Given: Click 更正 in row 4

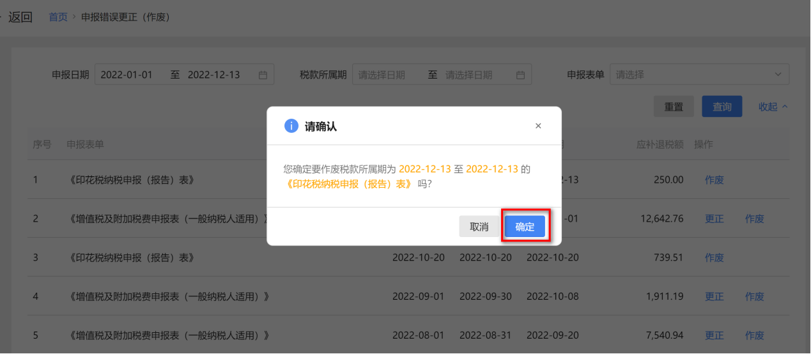Looking at the screenshot, I should pyautogui.click(x=714, y=296).
